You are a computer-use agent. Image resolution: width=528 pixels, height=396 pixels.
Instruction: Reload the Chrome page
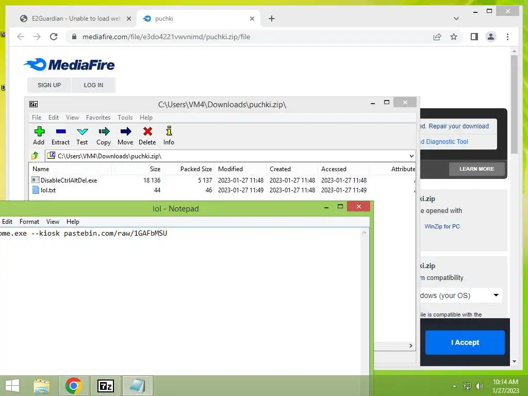point(54,37)
